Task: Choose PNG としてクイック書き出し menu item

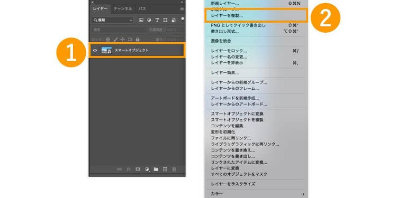Action: (256, 25)
